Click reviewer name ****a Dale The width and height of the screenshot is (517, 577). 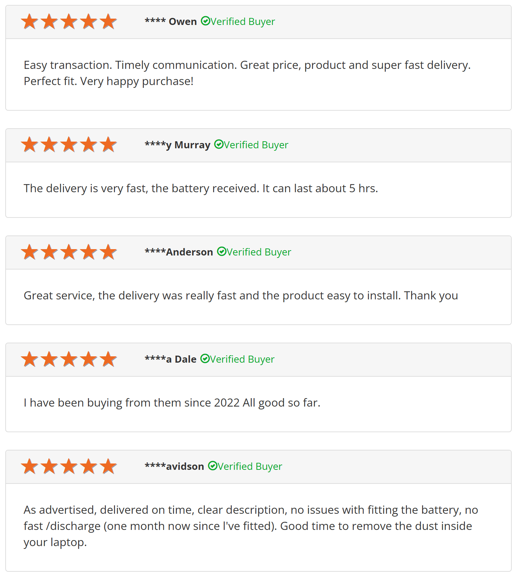point(171,359)
